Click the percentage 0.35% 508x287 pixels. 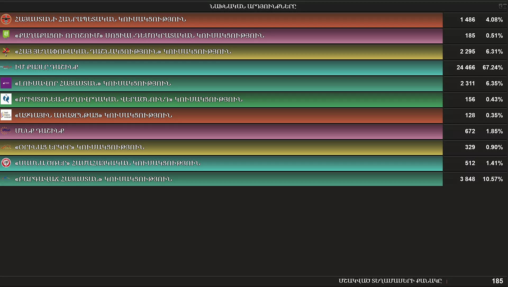[494, 115]
